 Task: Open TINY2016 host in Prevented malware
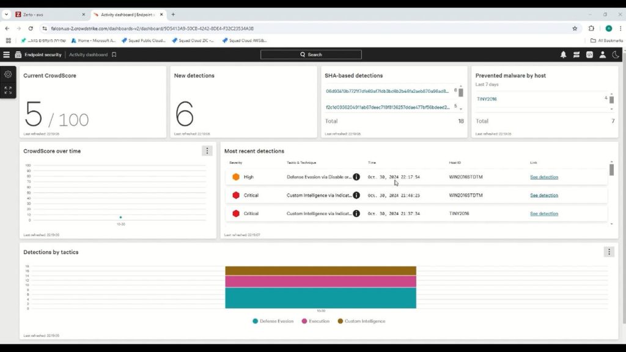point(487,98)
